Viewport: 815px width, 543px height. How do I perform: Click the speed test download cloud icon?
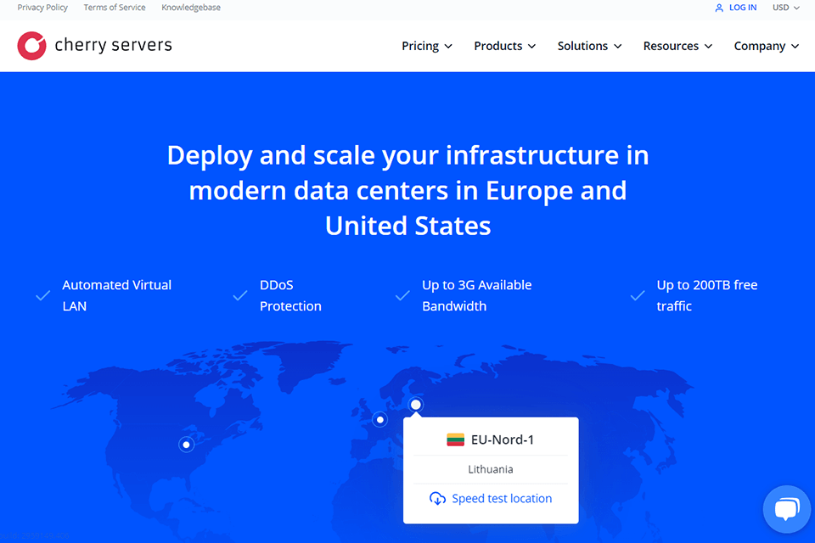pyautogui.click(x=438, y=498)
